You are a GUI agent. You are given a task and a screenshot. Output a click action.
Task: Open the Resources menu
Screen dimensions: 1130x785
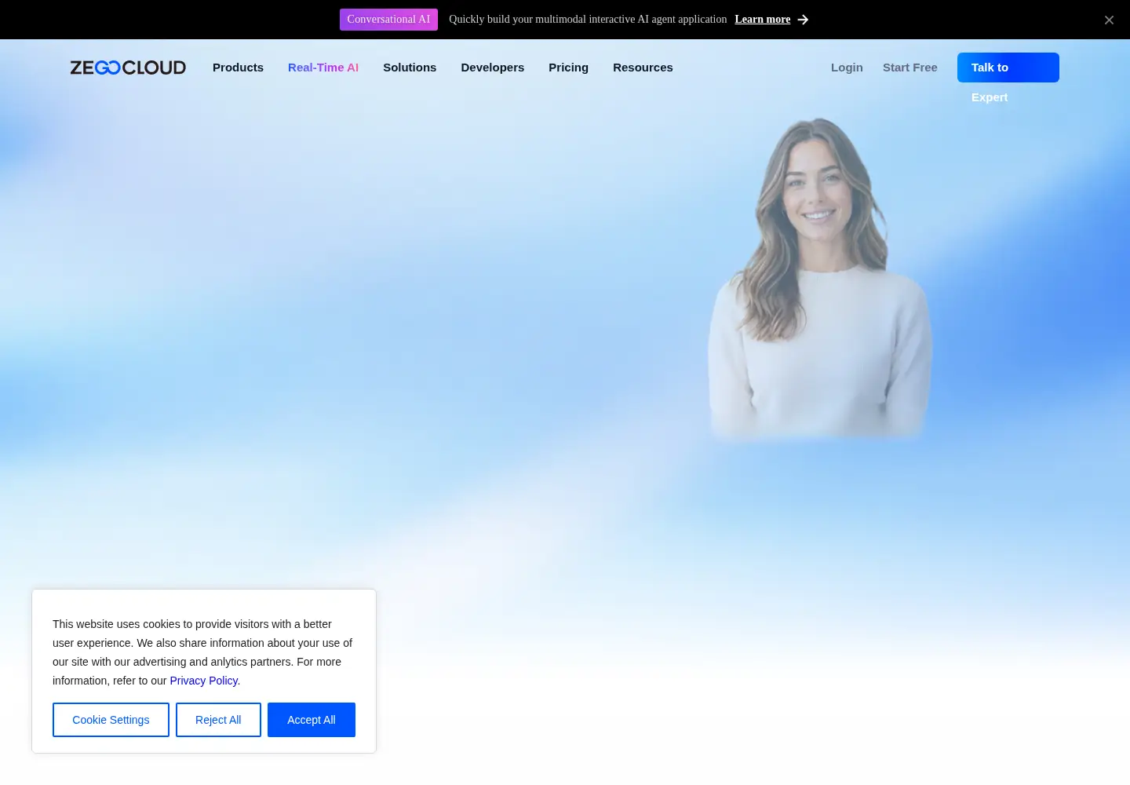pos(643,68)
